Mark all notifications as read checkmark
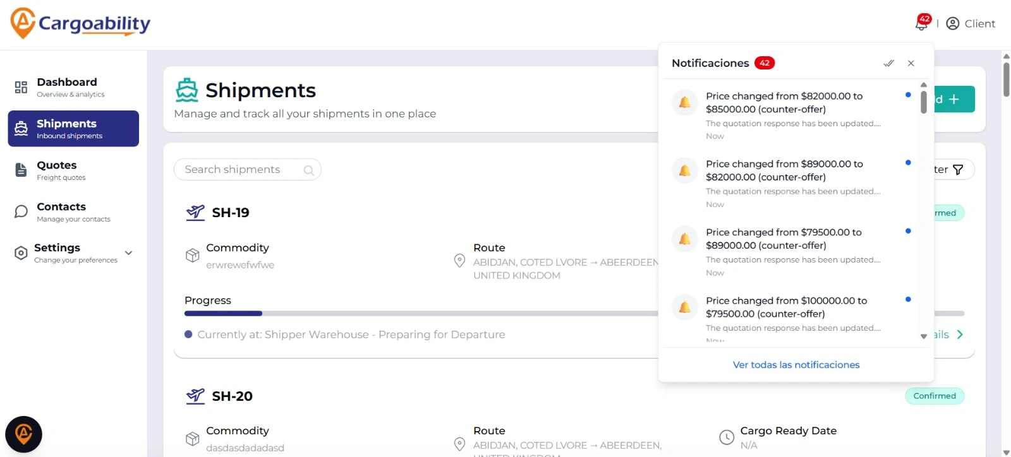This screenshot has width=1011, height=457. coord(888,63)
